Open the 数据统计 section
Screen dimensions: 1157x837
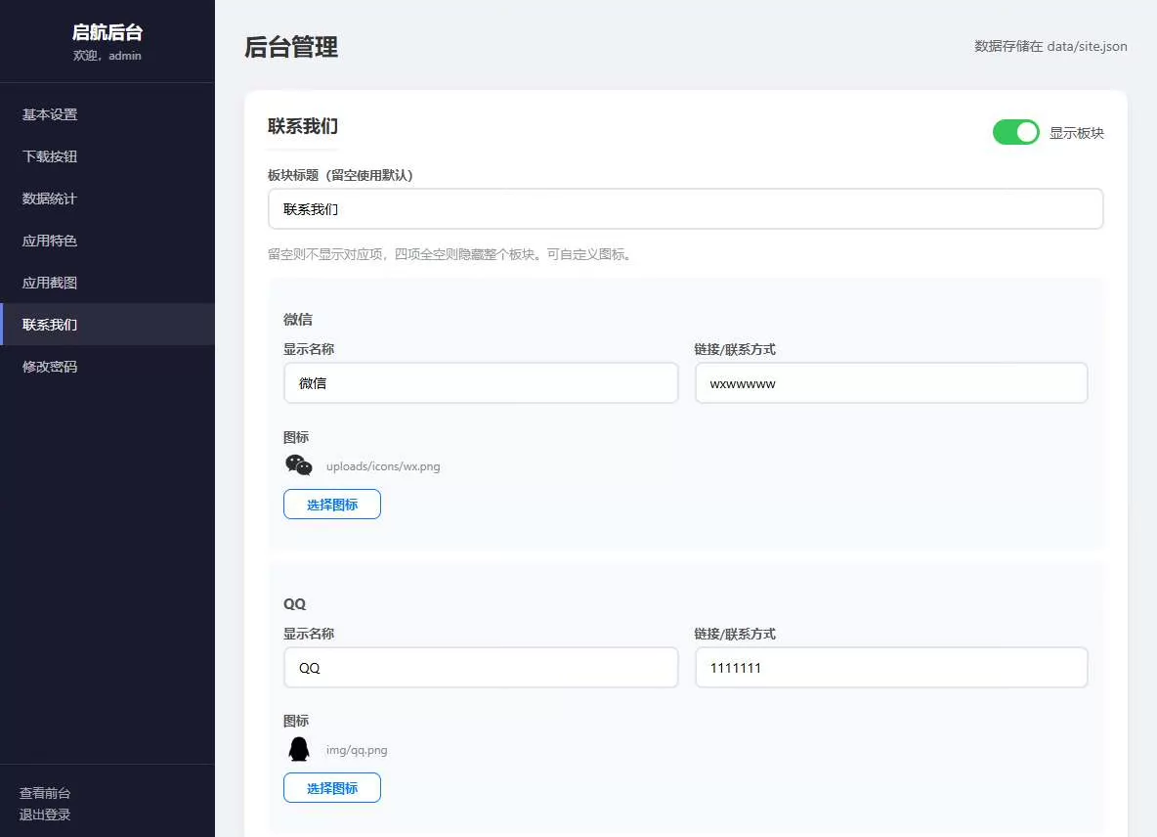point(107,198)
